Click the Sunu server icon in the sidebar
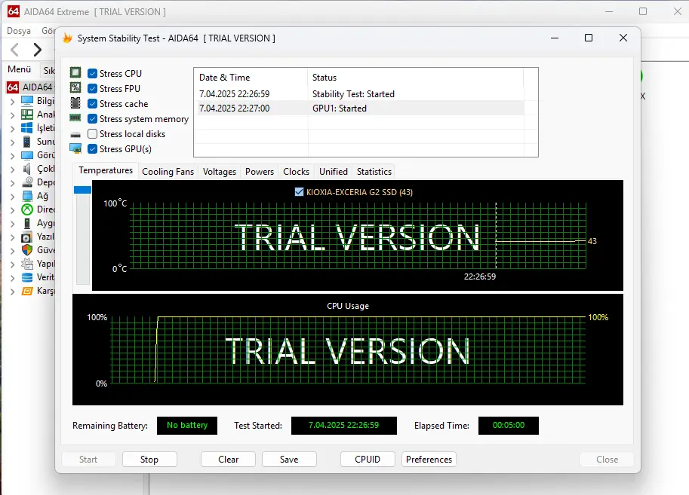The height and width of the screenshot is (495, 689). [27, 142]
